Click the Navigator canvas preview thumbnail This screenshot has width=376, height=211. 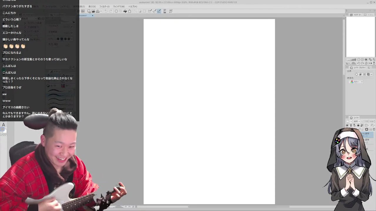coord(360,37)
